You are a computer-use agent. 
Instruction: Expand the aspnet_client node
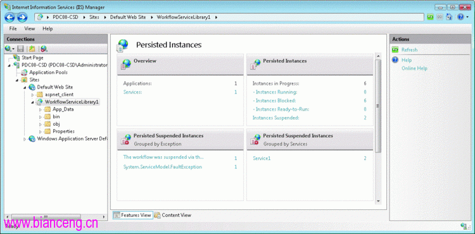coord(33,95)
